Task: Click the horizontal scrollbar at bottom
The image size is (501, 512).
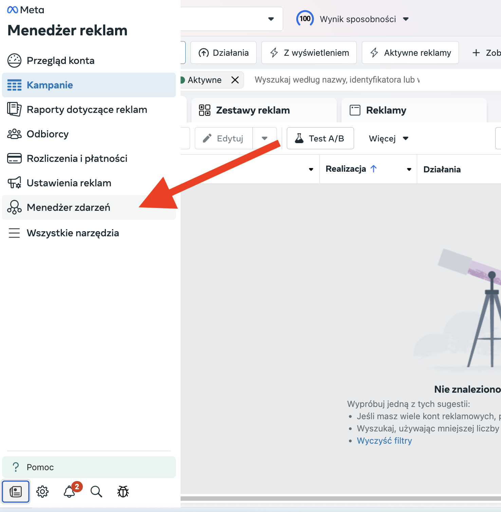Action: click(341, 498)
